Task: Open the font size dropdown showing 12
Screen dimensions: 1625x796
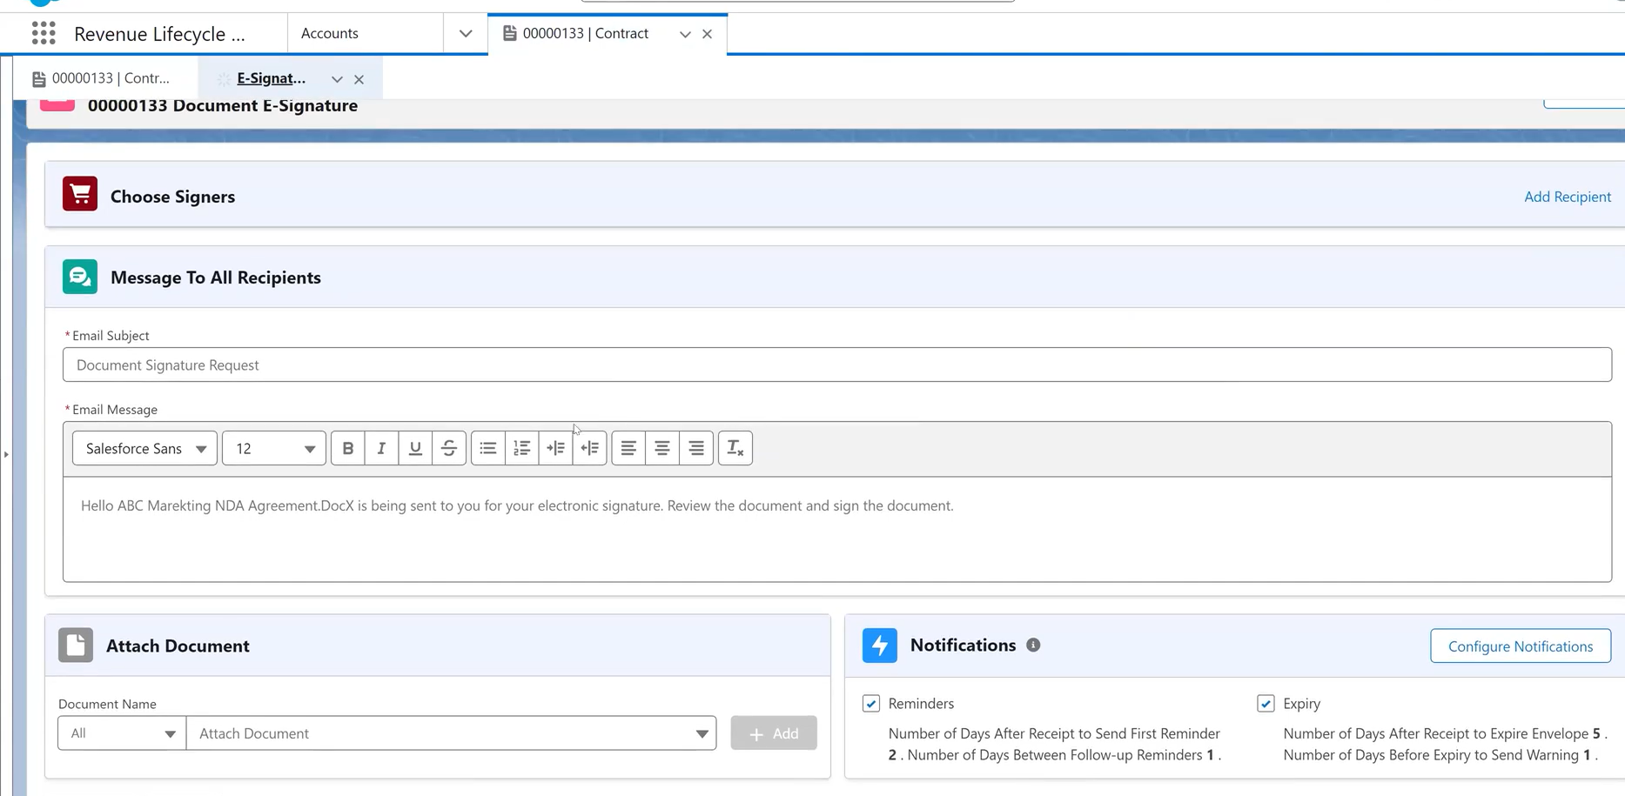Action: click(x=273, y=448)
